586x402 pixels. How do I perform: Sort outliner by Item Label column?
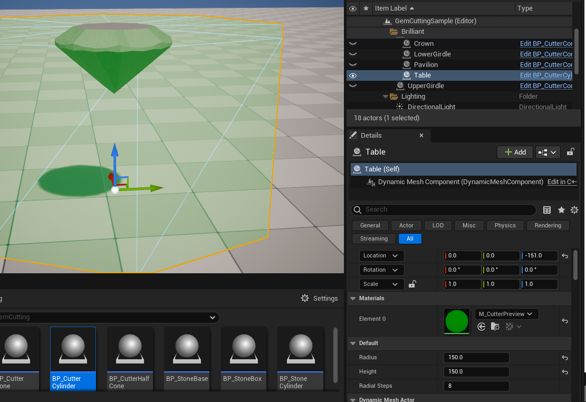(x=395, y=8)
